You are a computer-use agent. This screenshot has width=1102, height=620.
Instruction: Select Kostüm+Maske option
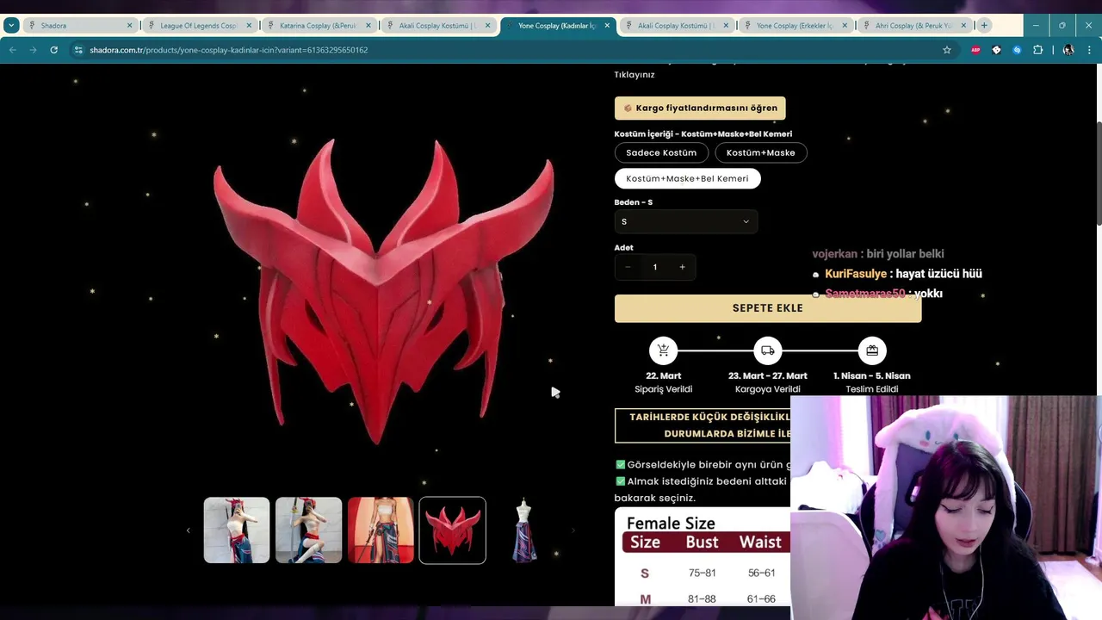(761, 152)
